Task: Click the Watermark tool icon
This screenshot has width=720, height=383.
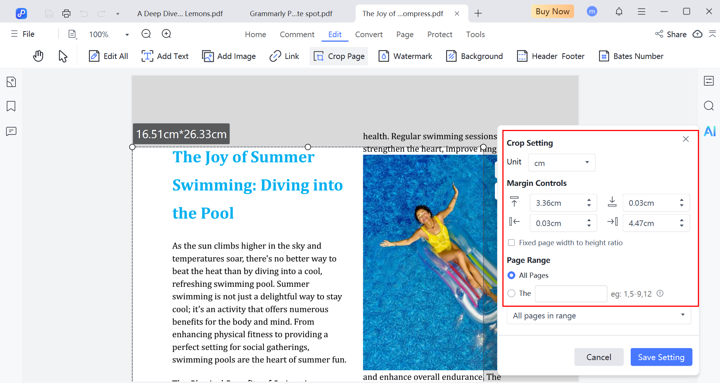Action: click(383, 56)
